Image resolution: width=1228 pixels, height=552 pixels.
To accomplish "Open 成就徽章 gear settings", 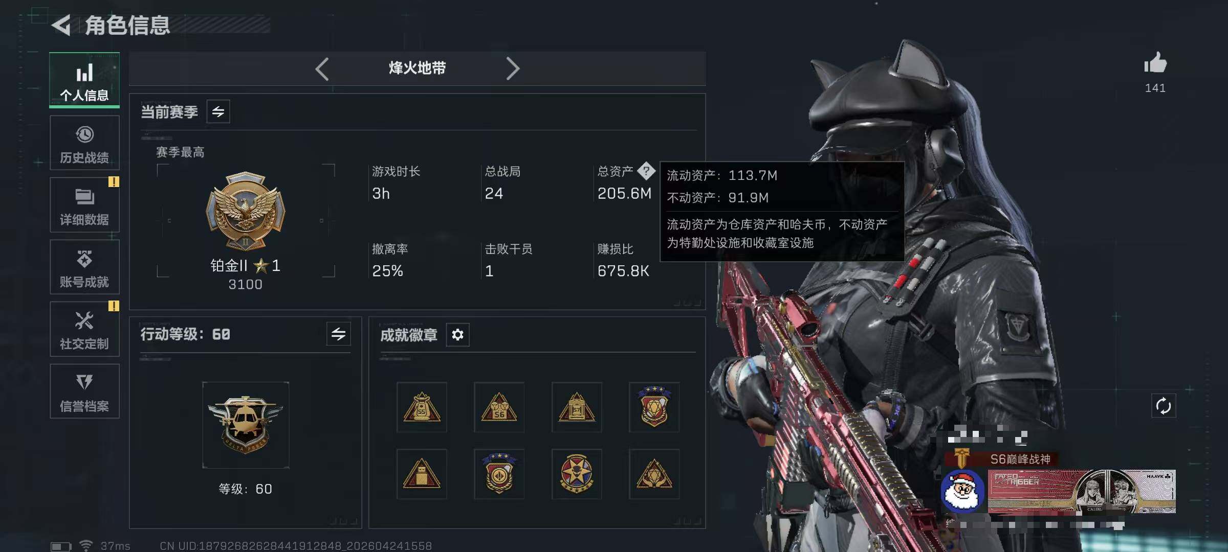I will coord(457,335).
